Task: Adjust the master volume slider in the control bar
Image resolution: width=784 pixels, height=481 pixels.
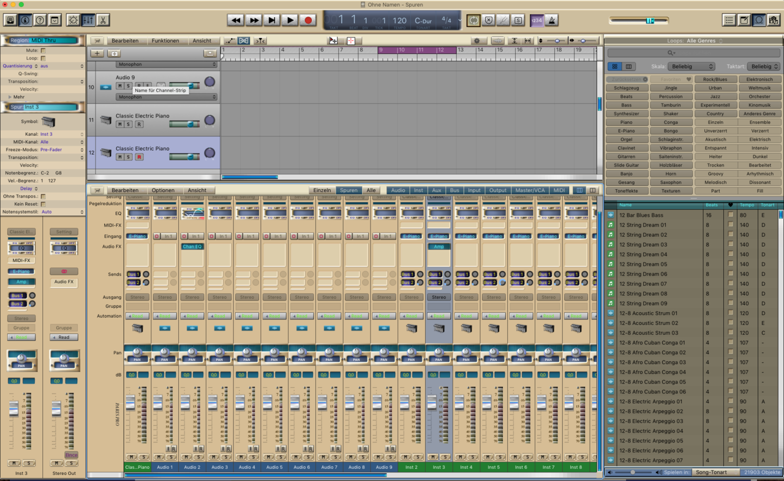Action: coord(639,21)
